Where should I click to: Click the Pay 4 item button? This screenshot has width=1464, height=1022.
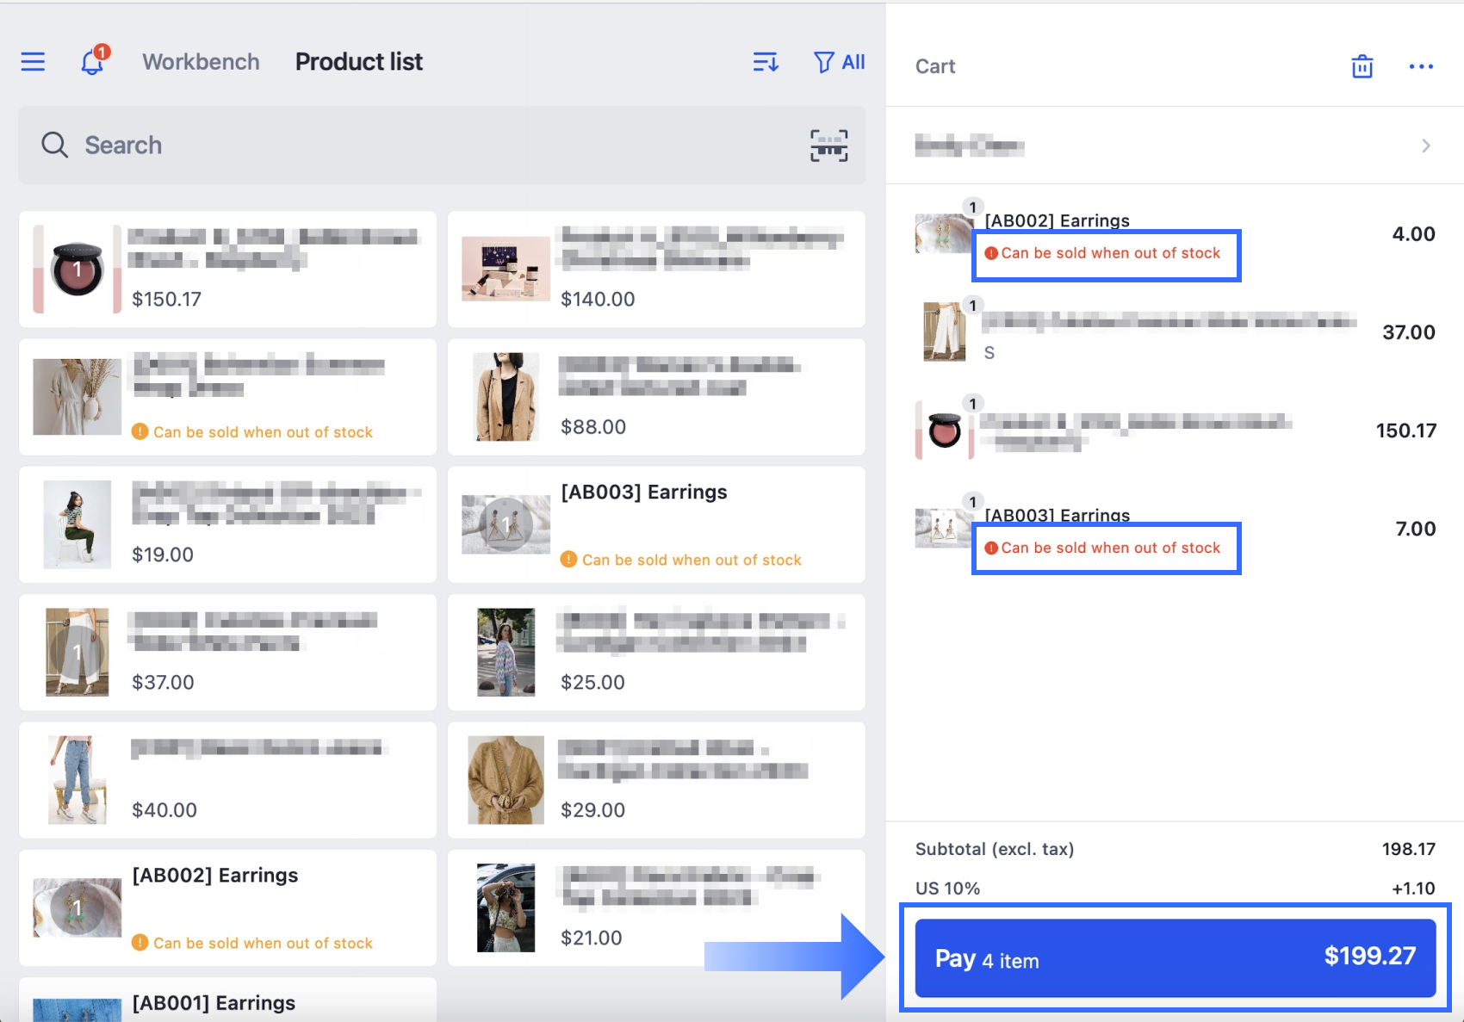[1175, 957]
